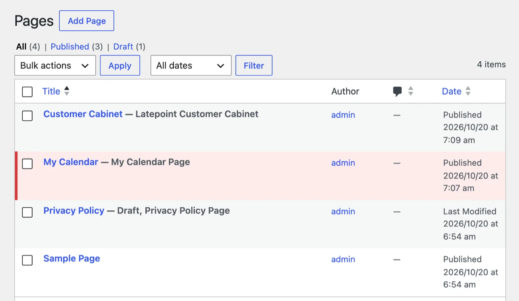Viewport: 519px width, 301px height.
Task: Check the Sample Page row checkbox
Action: click(27, 260)
